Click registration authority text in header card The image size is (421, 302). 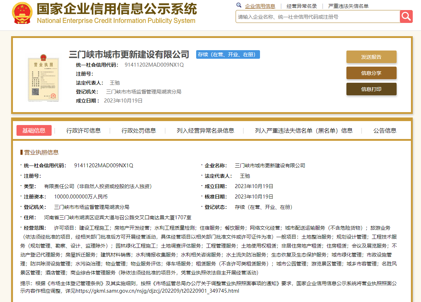(144, 92)
